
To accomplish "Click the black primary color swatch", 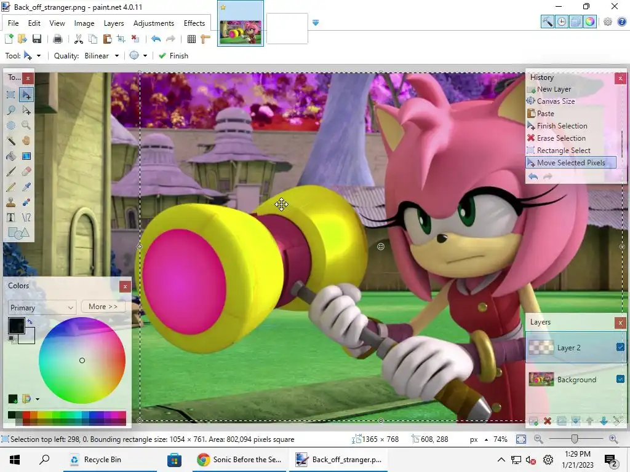I will click(16, 326).
